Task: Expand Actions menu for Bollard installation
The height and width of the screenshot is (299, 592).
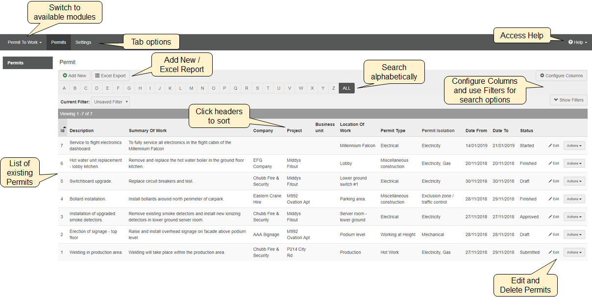Action: 574,199
